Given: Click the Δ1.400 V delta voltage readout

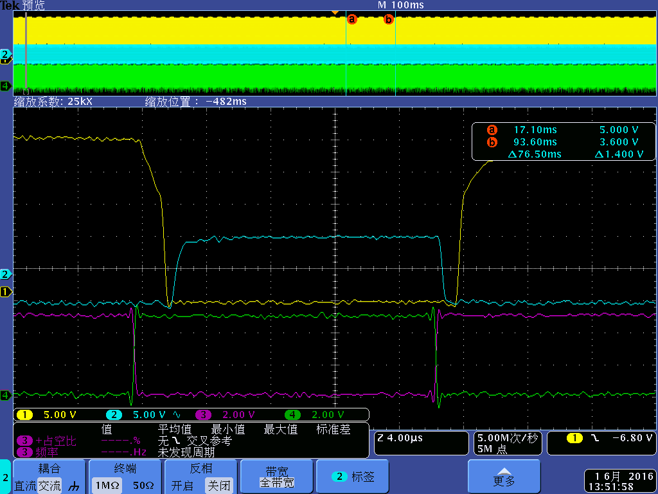Looking at the screenshot, I should click(x=619, y=154).
